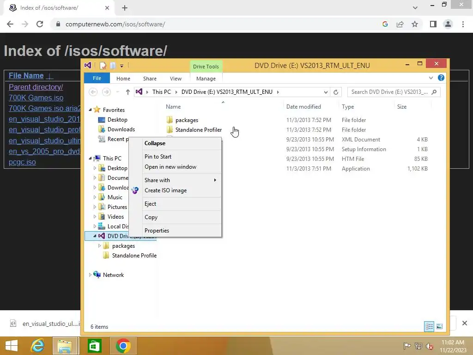473x355 pixels.
Task: Open Windows Store from taskbar
Action: click(x=94, y=346)
